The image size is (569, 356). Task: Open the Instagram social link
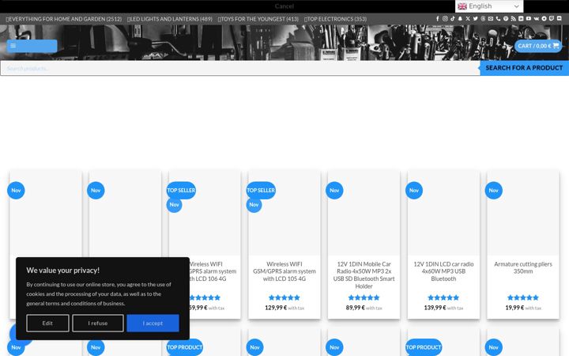click(445, 18)
